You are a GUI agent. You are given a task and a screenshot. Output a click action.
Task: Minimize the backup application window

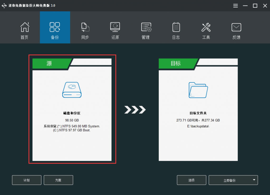point(245,6)
